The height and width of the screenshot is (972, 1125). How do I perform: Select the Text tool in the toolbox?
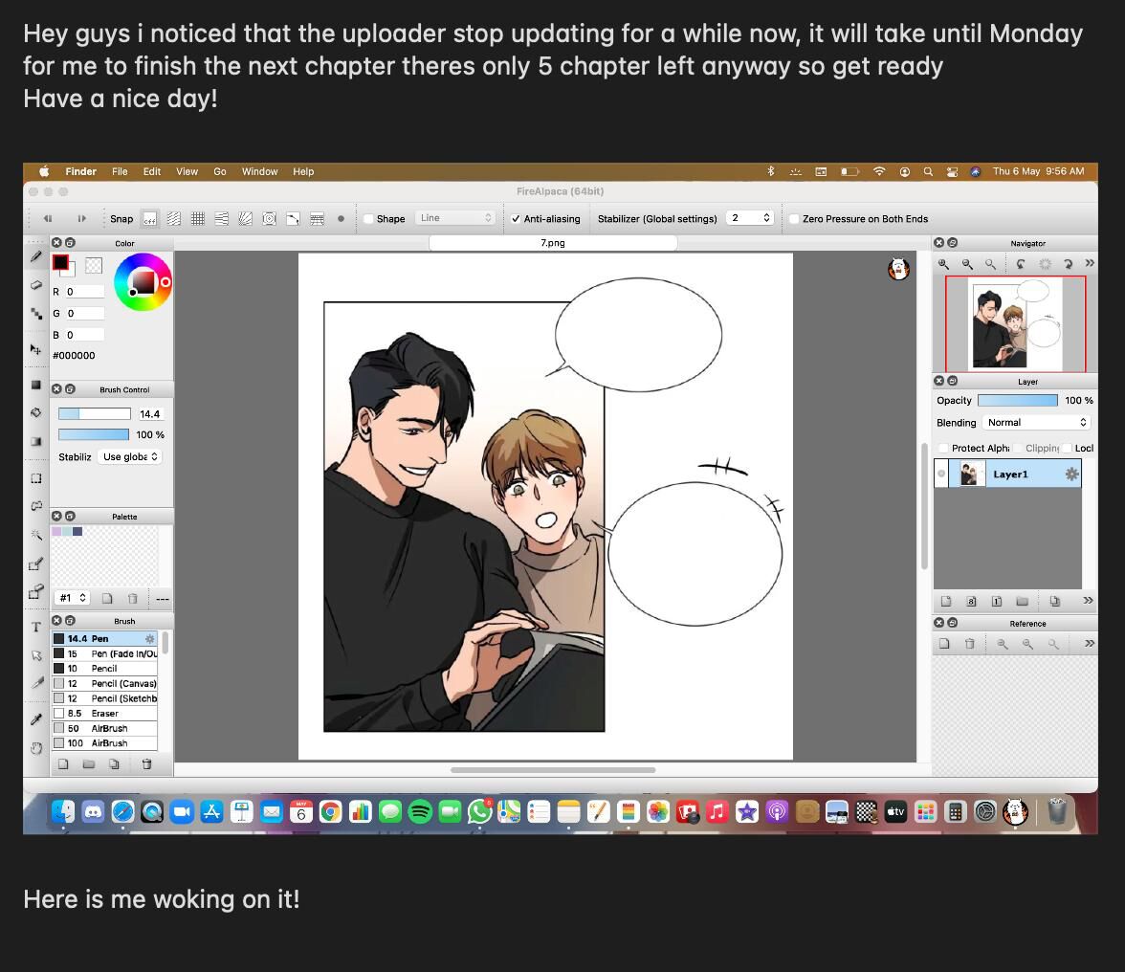coord(36,628)
